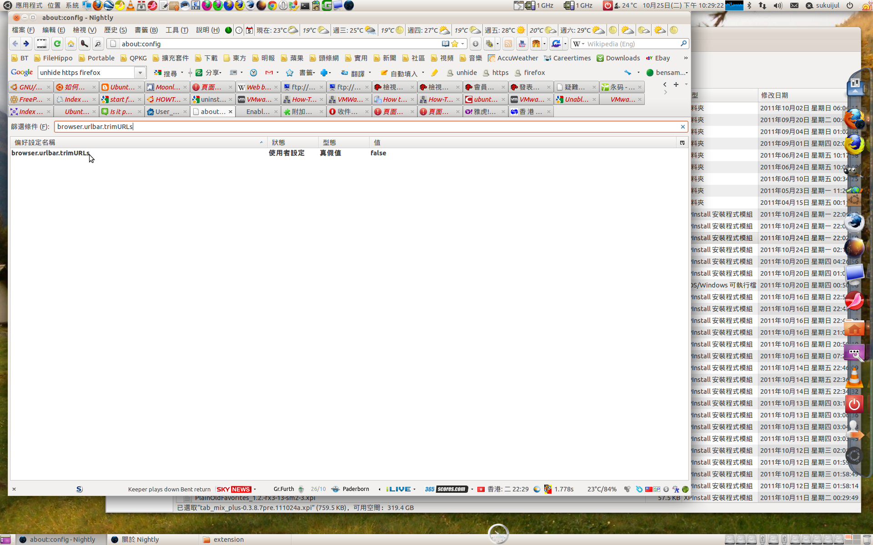Click the filter field containing browser.urlbar.trimURLs

(364, 127)
